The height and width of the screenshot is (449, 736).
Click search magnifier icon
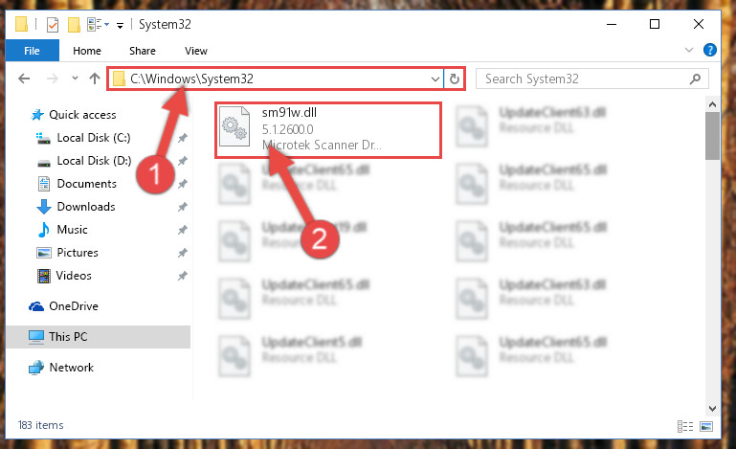(695, 79)
